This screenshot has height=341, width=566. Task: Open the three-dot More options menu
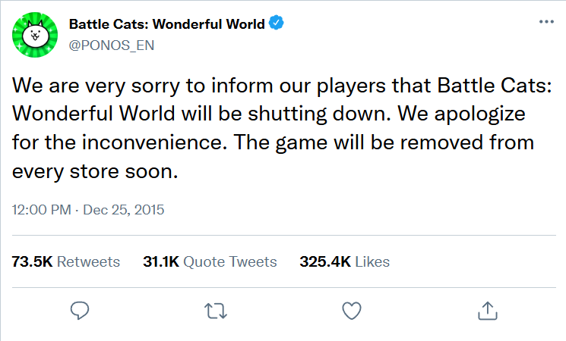545,22
